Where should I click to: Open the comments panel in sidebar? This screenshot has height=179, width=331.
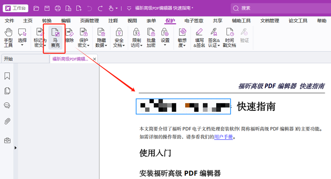(x=7, y=105)
